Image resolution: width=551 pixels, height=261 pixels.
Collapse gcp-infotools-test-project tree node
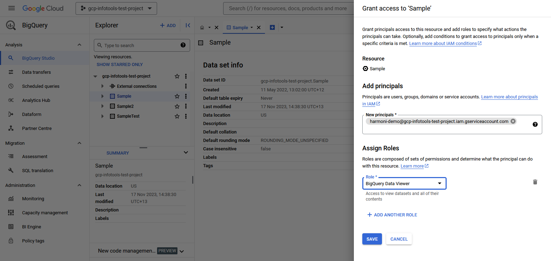(x=95, y=76)
